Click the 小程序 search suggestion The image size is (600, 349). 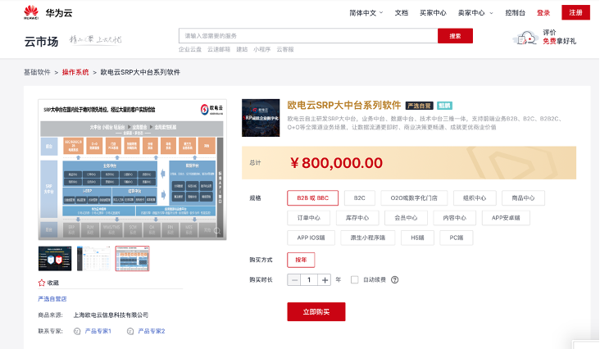(261, 49)
